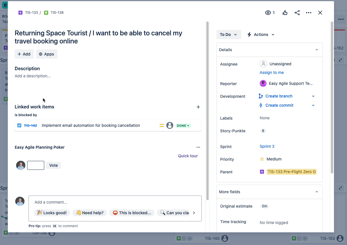Change the DONE status of linked item

tap(183, 126)
